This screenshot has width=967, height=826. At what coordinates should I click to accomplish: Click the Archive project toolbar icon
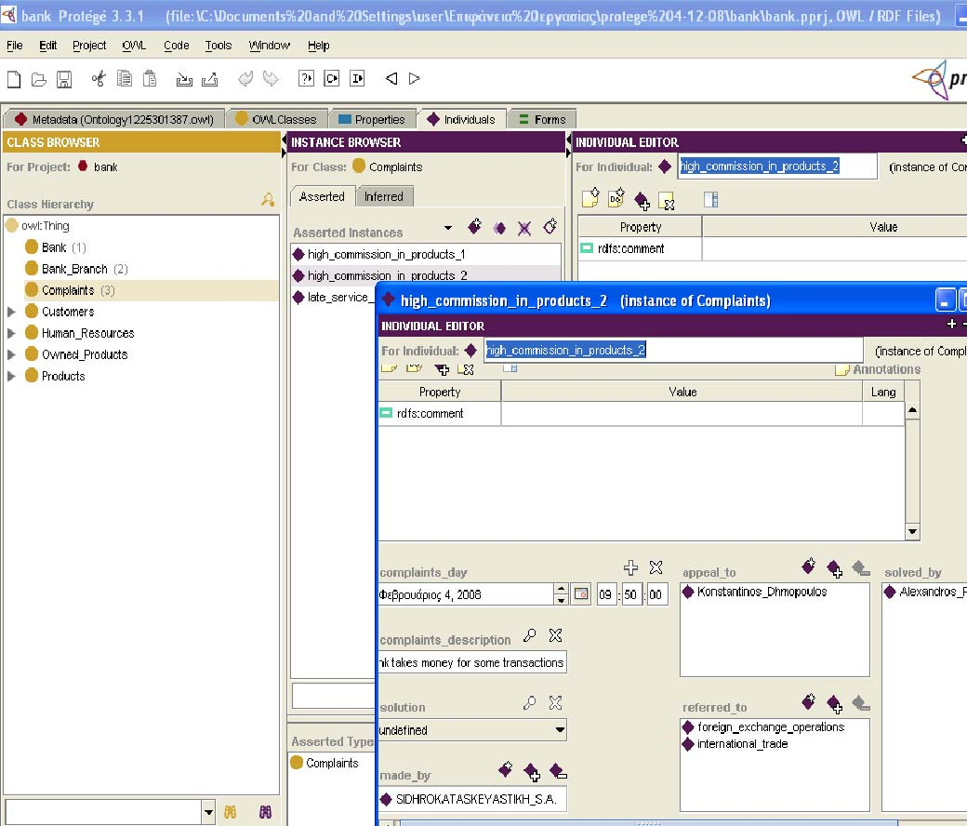point(184,79)
